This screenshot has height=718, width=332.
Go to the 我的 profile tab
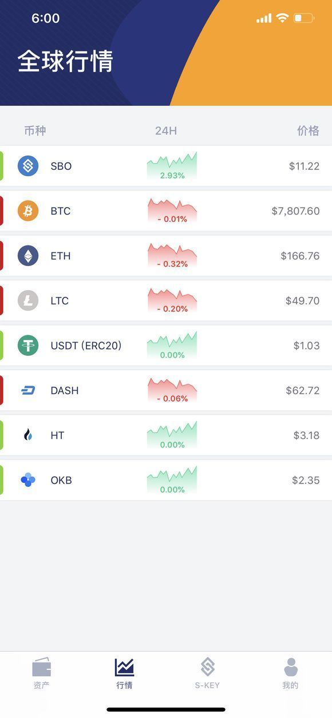click(290, 673)
